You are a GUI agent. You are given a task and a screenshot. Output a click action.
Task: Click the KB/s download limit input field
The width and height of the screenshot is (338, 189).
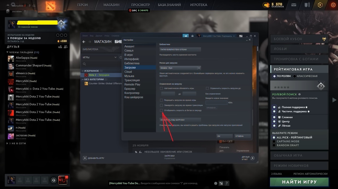click(216, 102)
